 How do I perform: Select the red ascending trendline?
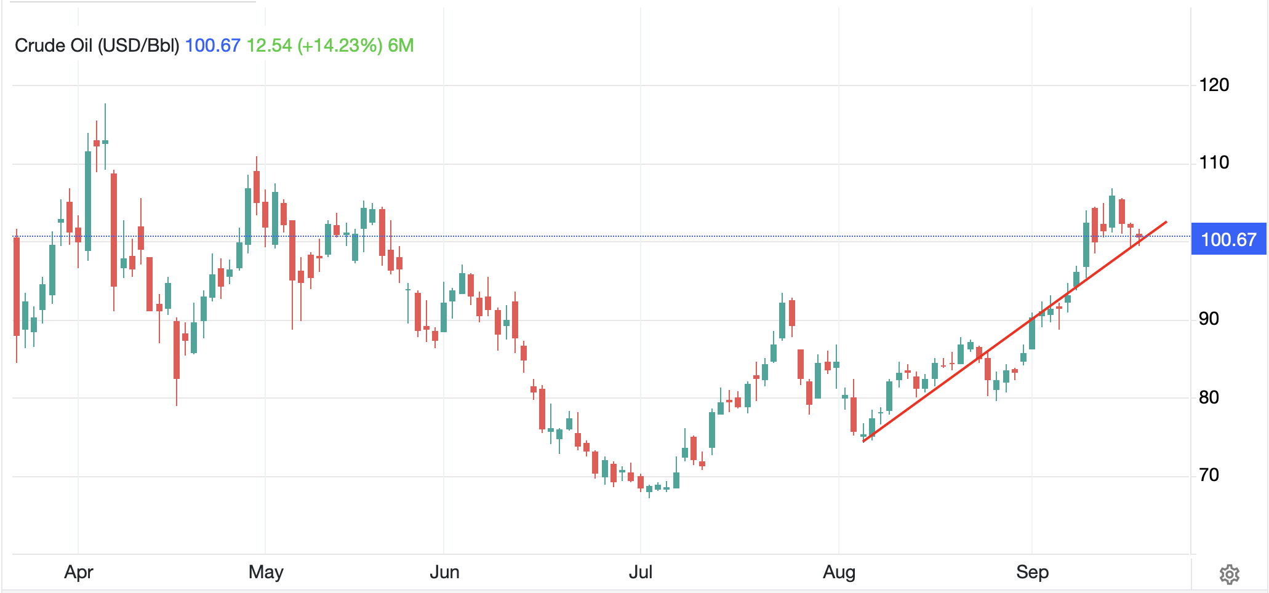[x=1015, y=332]
